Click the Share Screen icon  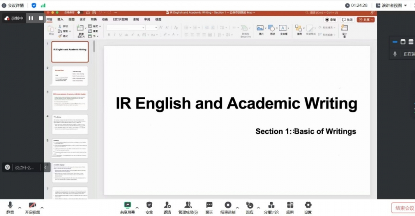(127, 205)
